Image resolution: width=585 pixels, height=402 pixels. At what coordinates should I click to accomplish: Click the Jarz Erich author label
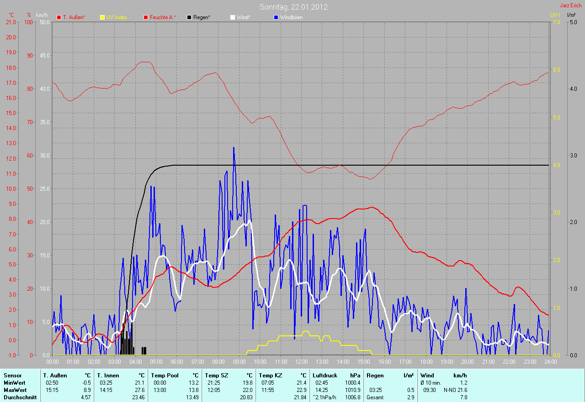(571, 5)
